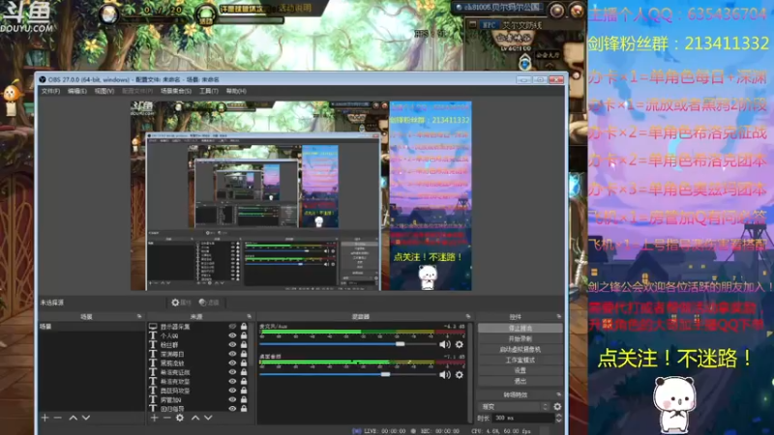
Task: Mute the 麦克风/Aux speaker icon
Action: click(x=445, y=344)
